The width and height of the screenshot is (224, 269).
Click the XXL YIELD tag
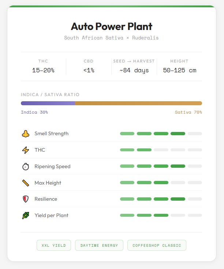click(54, 245)
